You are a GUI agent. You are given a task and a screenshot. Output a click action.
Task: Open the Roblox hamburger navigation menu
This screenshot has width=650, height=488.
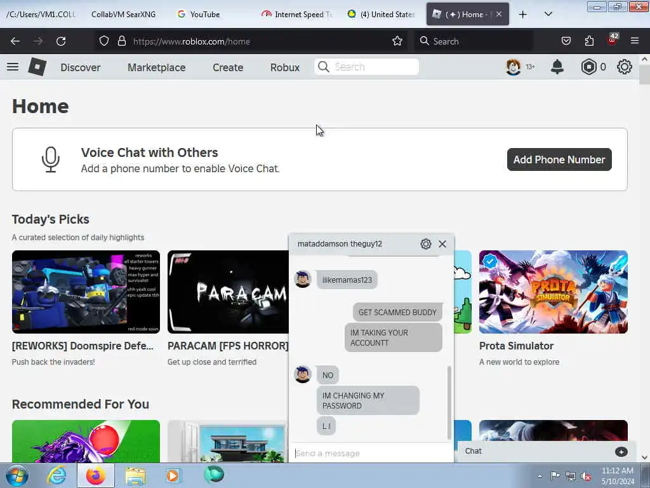point(13,67)
